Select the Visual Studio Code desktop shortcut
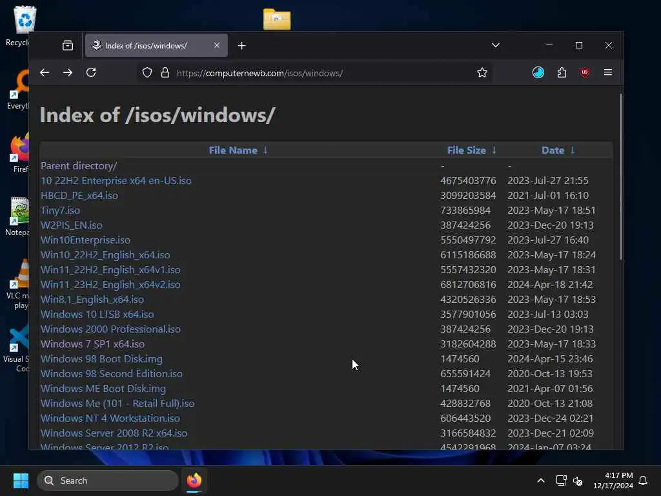 click(x=17, y=348)
